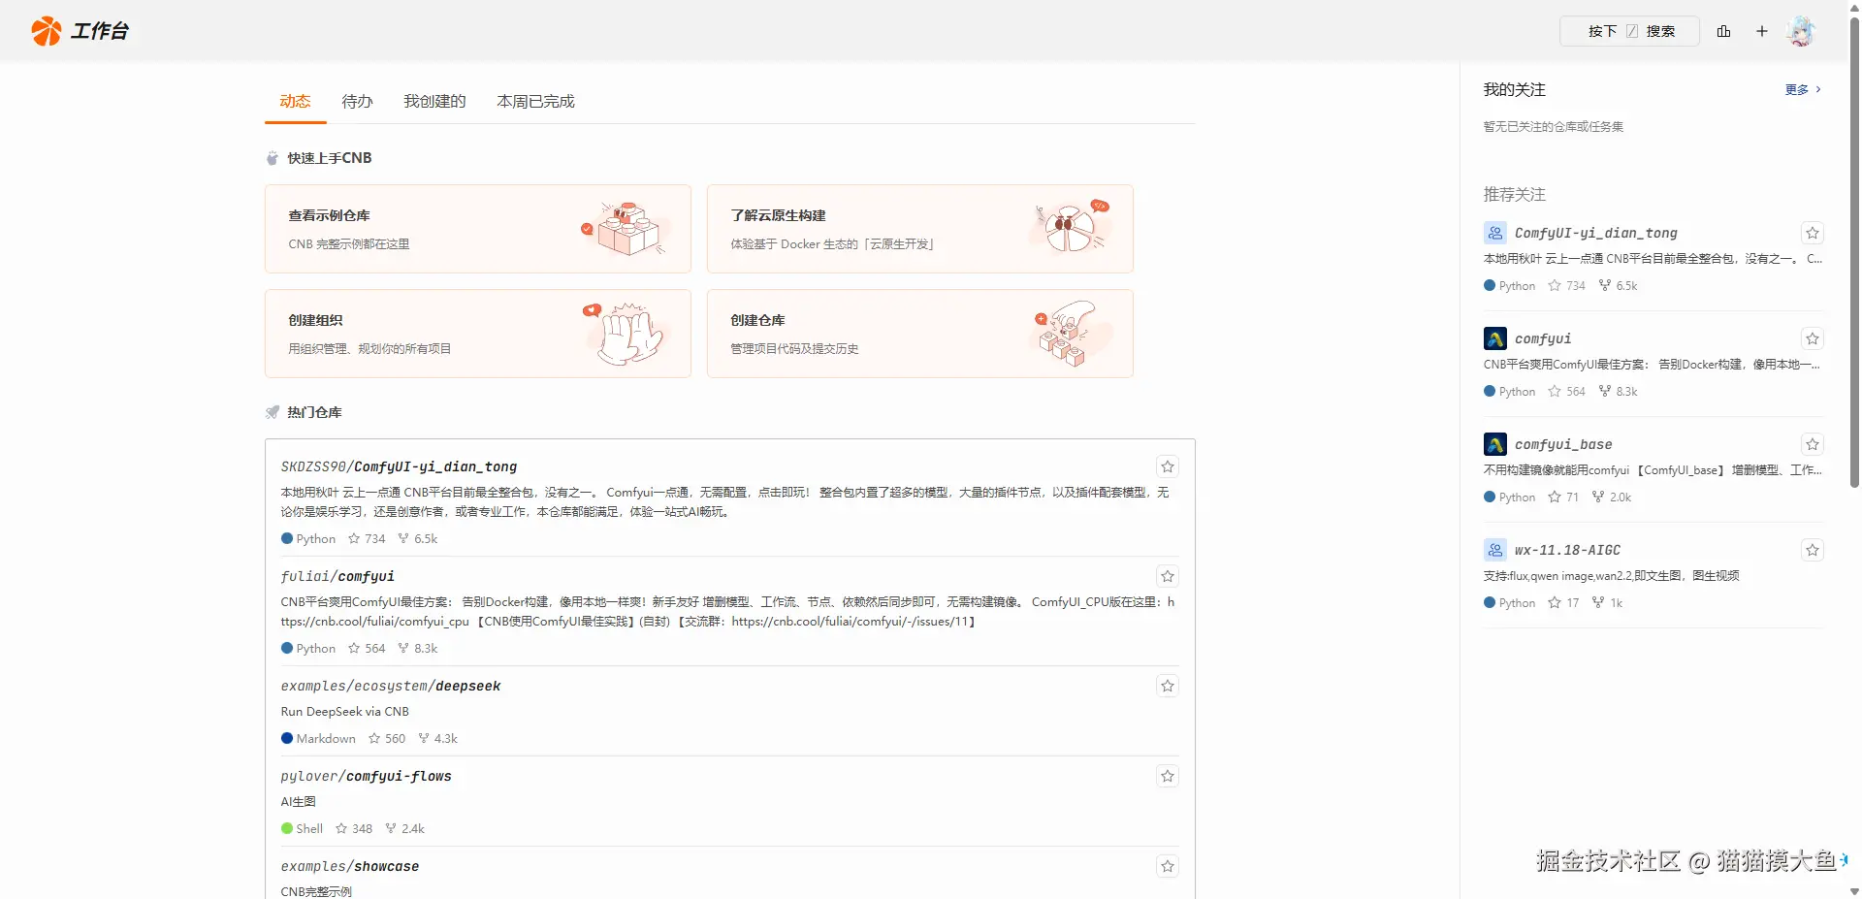Open wx-11.18-AIGC in recommended list

[1567, 550]
